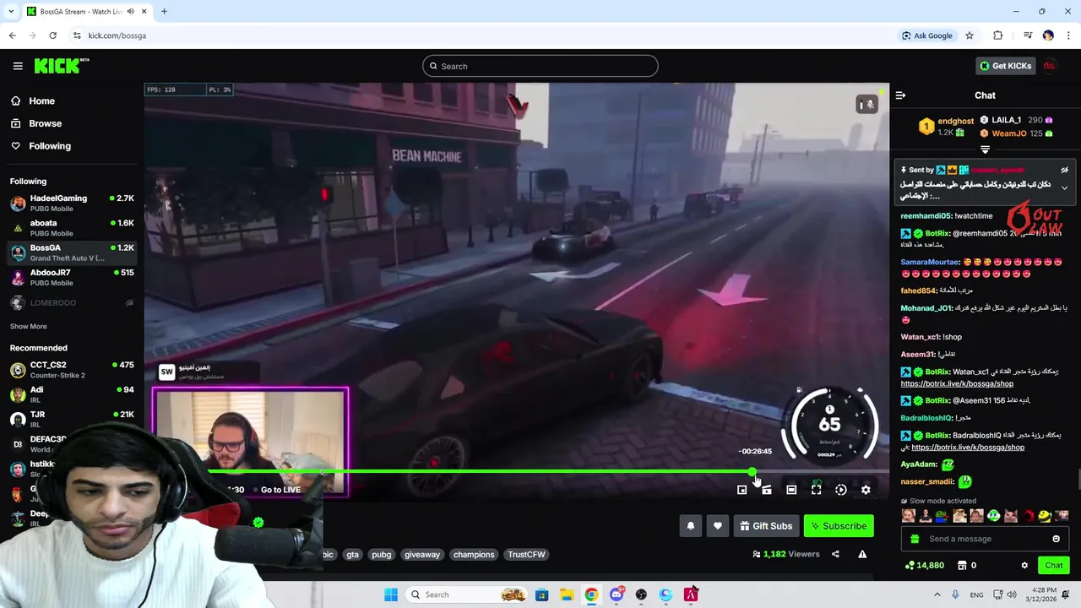Click the TrustCFW tag
The width and height of the screenshot is (1081, 608).
[x=526, y=555]
